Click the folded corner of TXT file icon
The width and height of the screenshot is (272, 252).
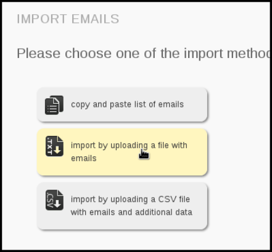tap(60, 139)
